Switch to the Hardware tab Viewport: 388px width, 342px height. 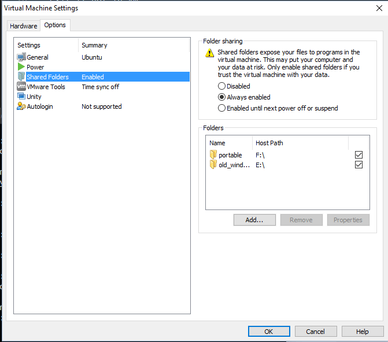[x=24, y=26]
